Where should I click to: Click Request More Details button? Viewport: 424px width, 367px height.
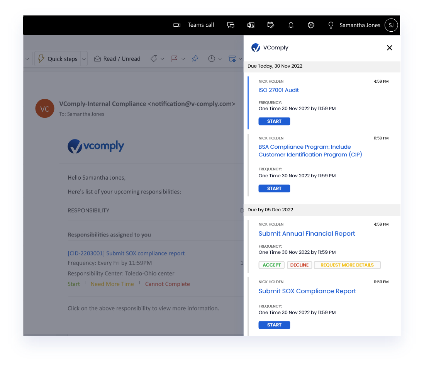point(347,265)
